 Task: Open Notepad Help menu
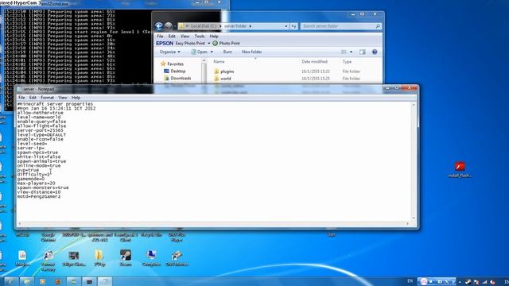pos(76,98)
